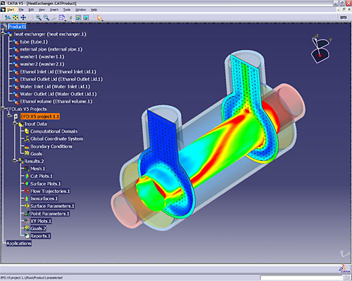The image size is (352, 281).
Task: Collapse the EFDLab V5 Projects node
Action: coord(3,109)
